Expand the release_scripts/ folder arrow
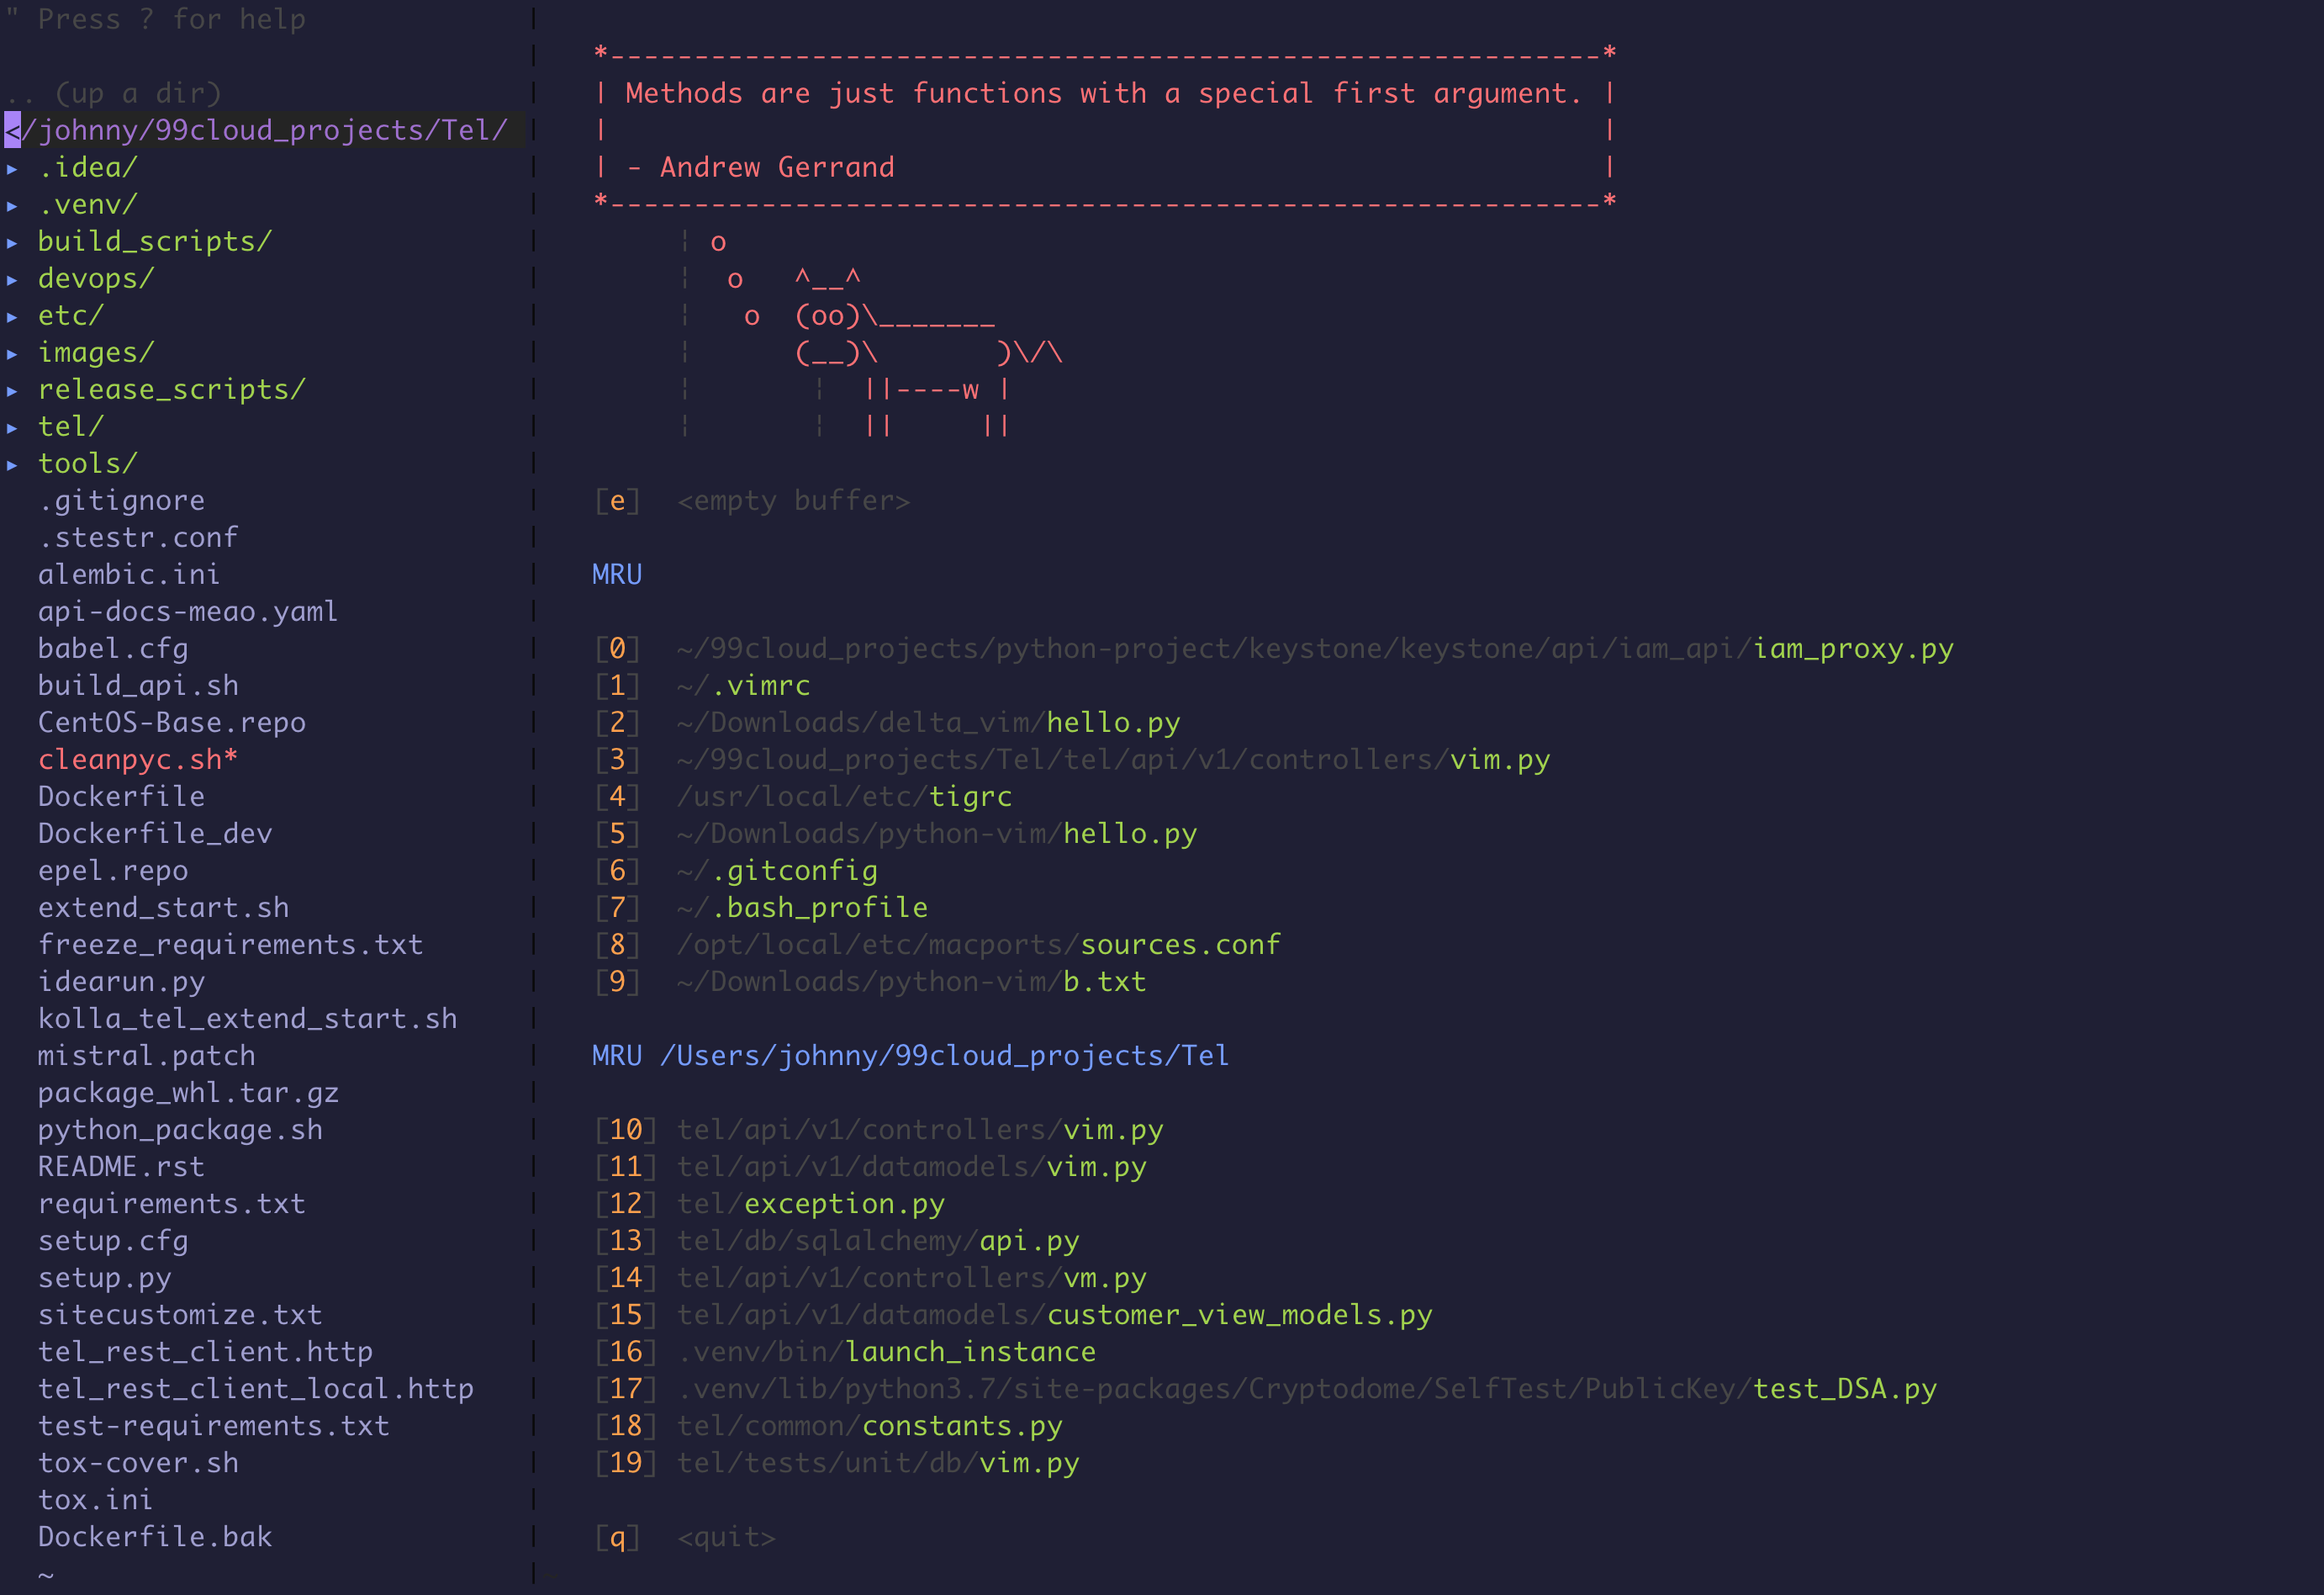The height and width of the screenshot is (1595, 2324). pyautogui.click(x=12, y=390)
